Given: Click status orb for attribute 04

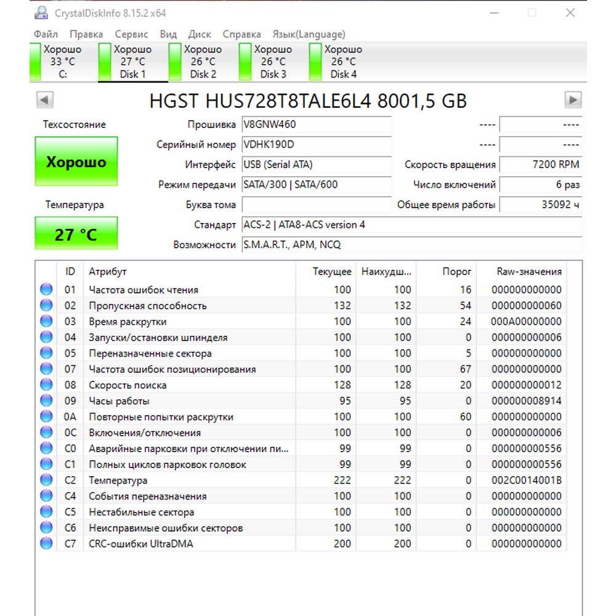Looking at the screenshot, I should (46, 337).
